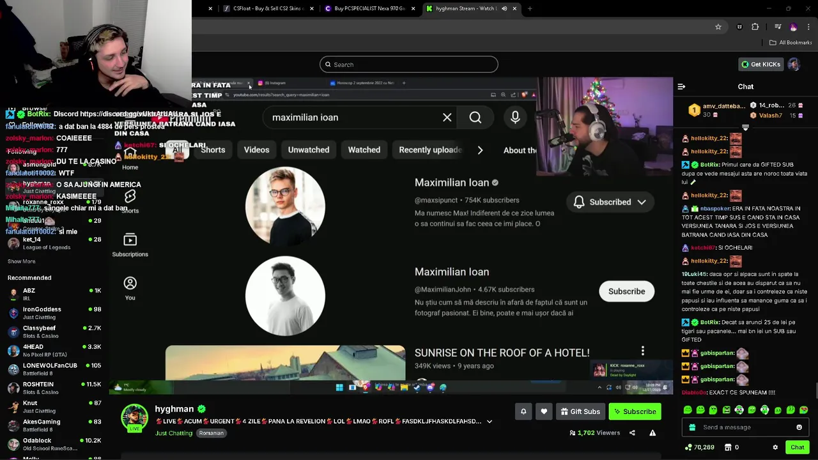Select the Shorts filter chip
818x460 pixels.
pyautogui.click(x=213, y=149)
